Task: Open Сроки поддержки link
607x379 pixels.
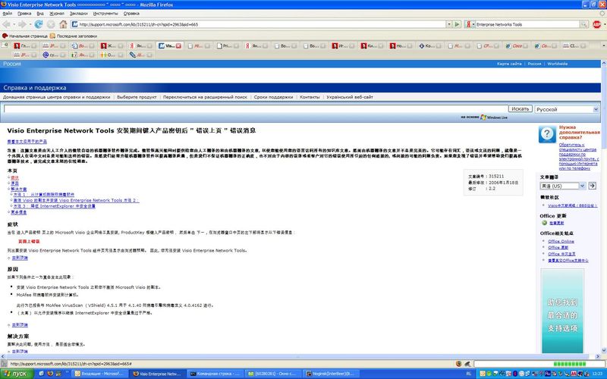Action: point(273,97)
